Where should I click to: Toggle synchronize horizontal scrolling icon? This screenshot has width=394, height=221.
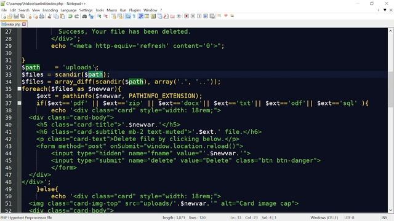point(120,17)
